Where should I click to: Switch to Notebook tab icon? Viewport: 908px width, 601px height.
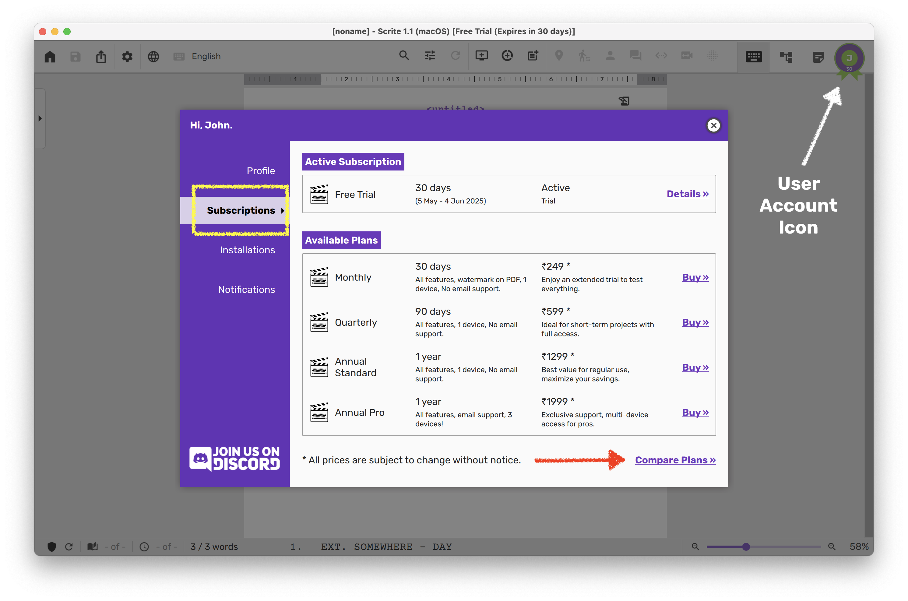[x=818, y=57]
